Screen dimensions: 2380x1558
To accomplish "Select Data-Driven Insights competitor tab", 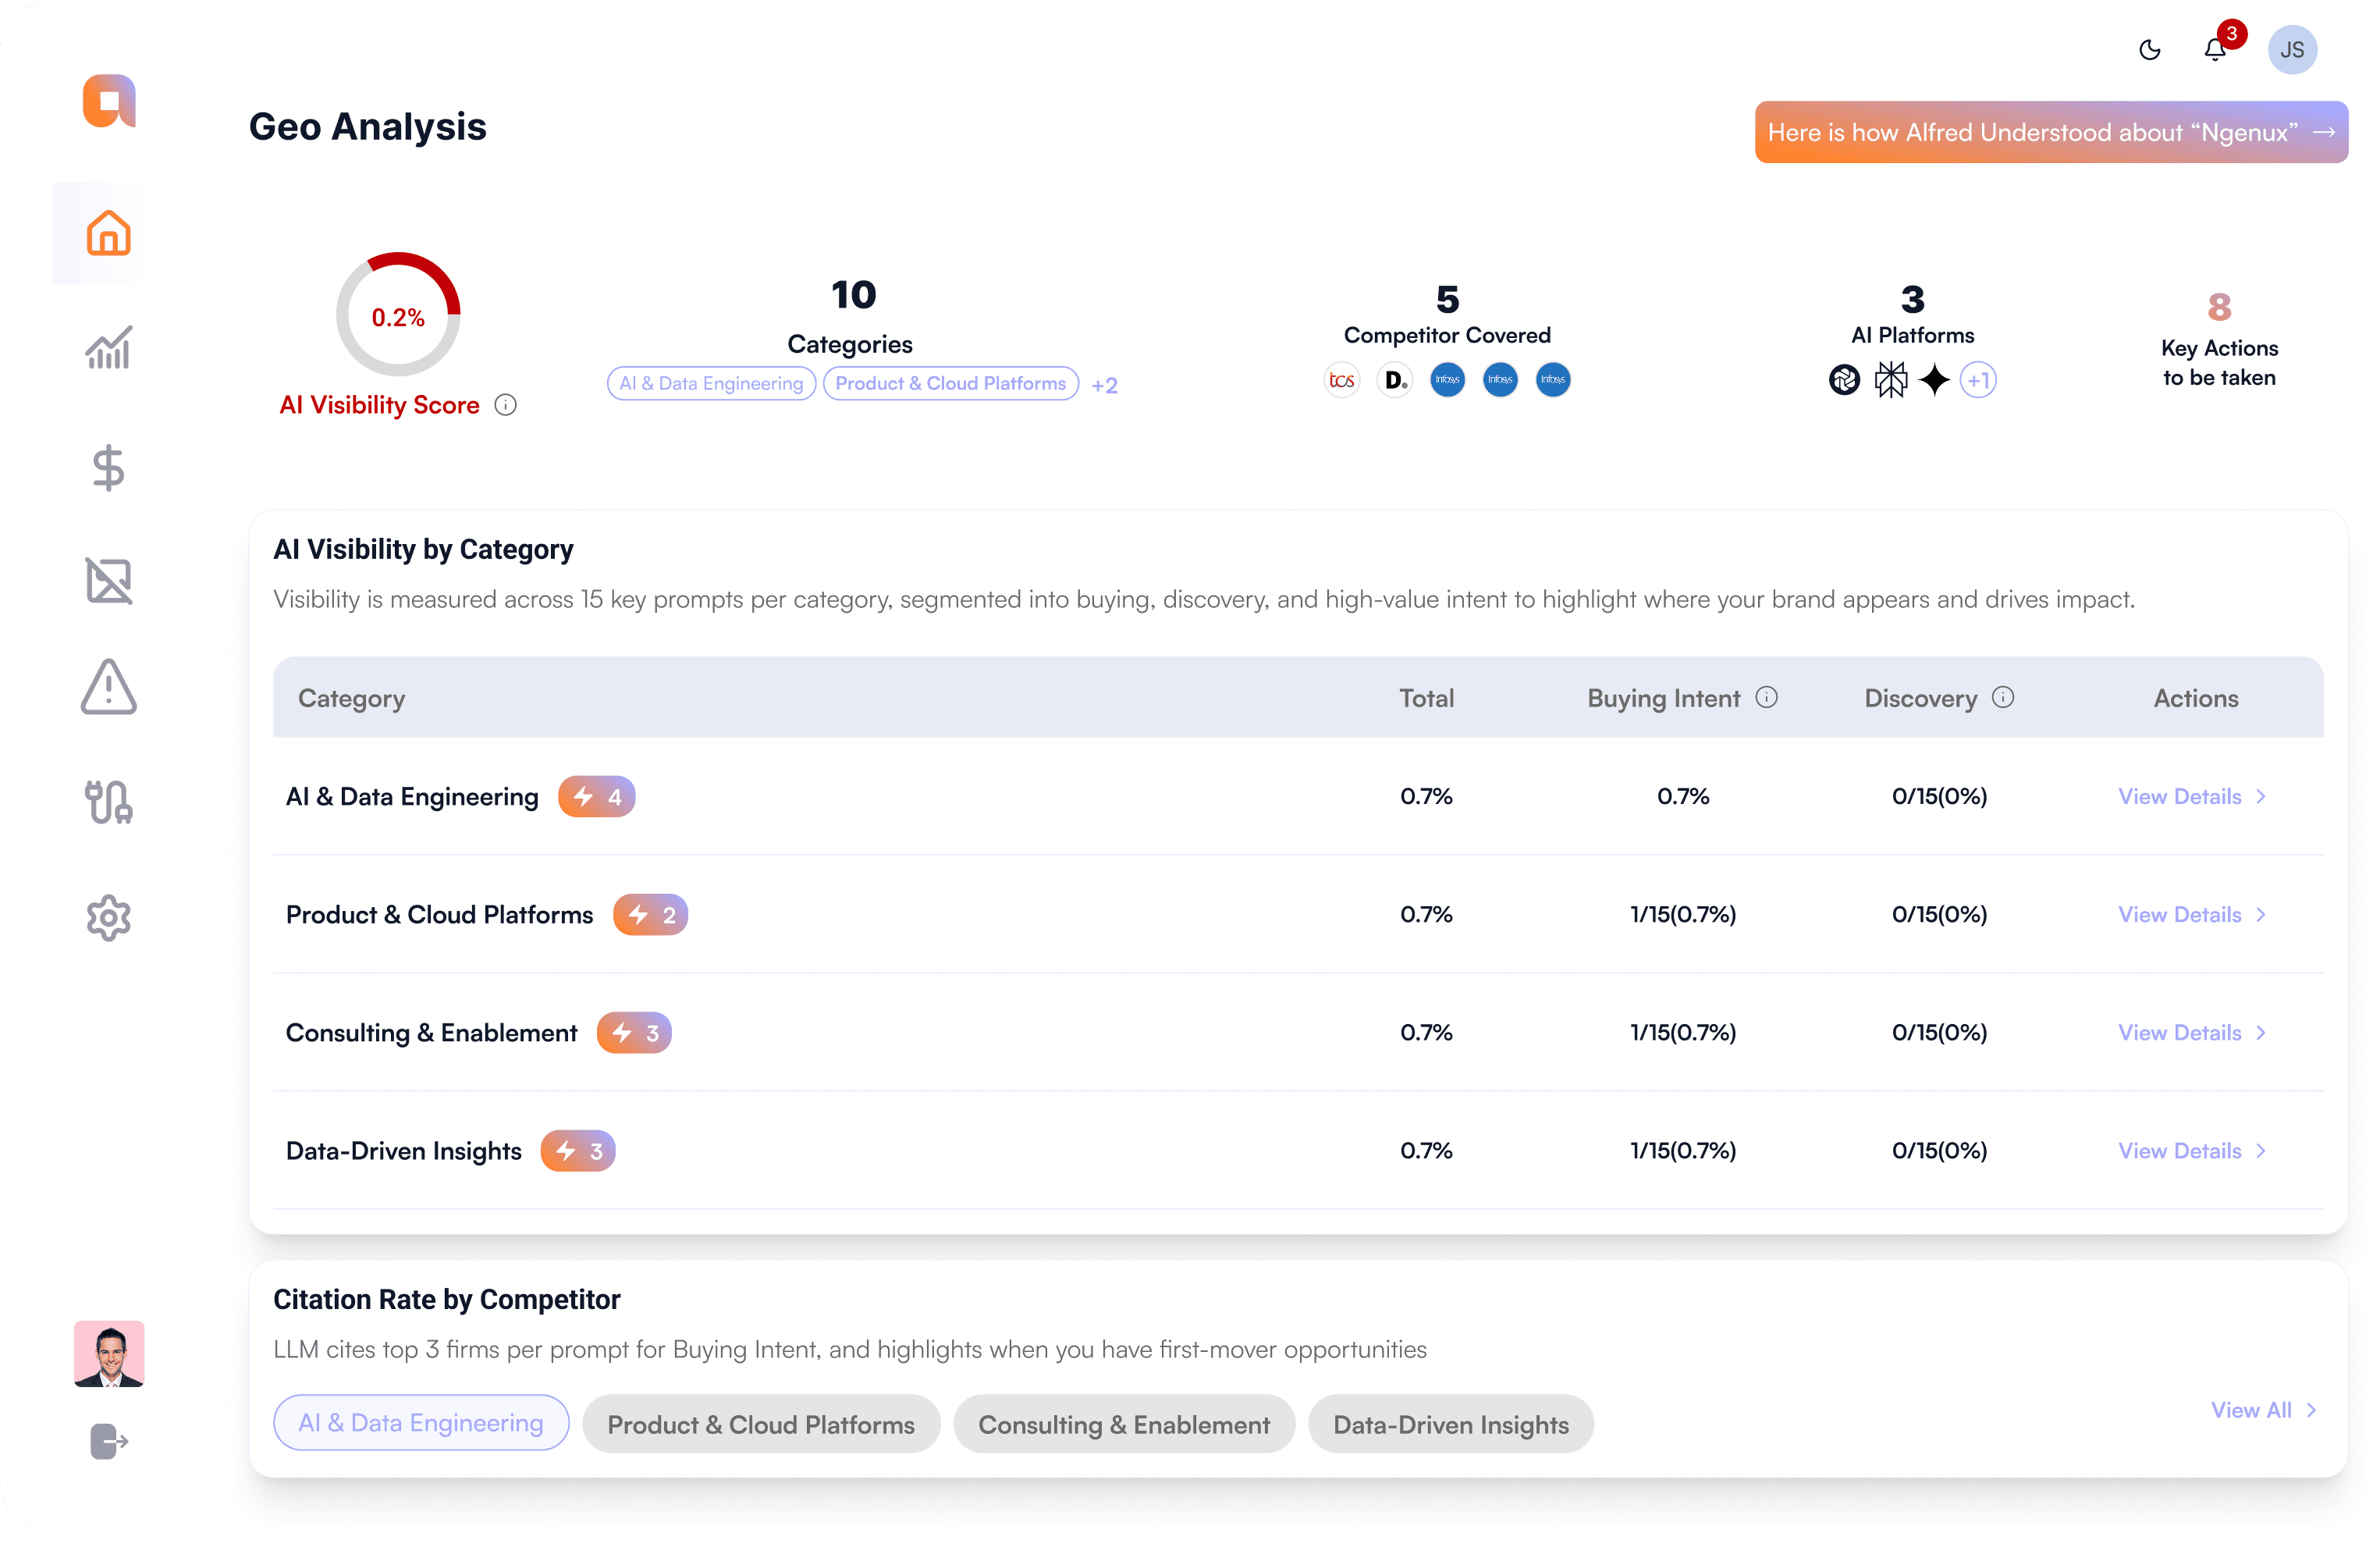I will click(x=1450, y=1424).
